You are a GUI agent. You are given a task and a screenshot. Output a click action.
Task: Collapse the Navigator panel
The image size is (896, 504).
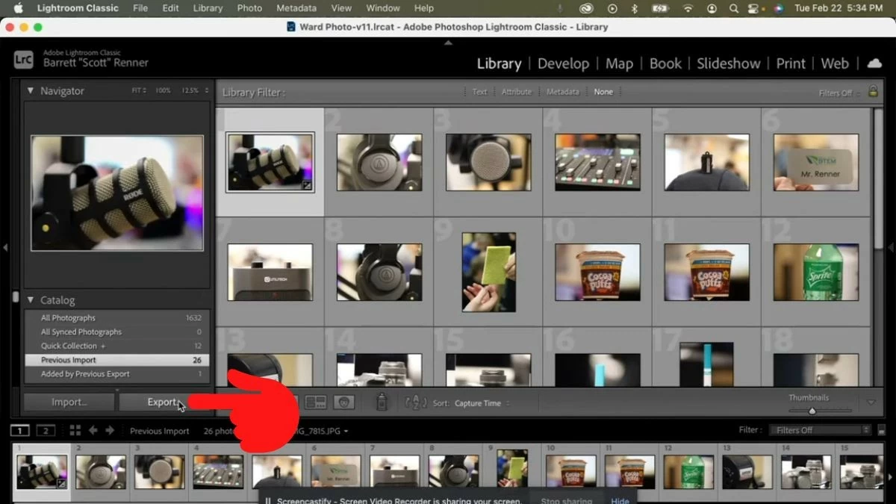coord(30,90)
